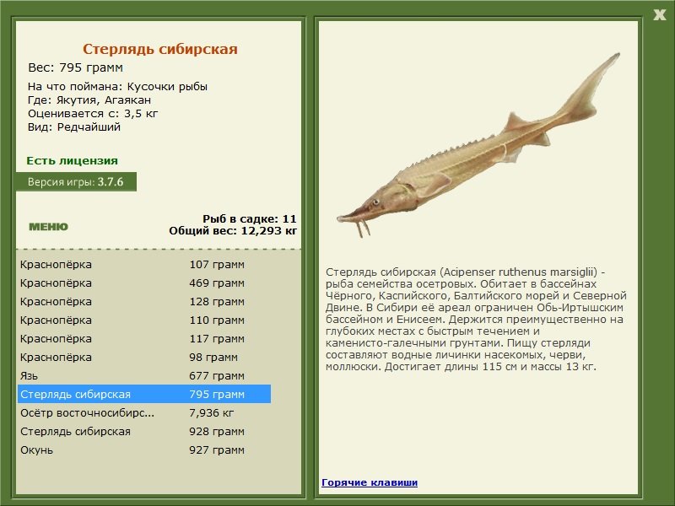This screenshot has width=675, height=506.
Task: Select the Окунь 927 грамм entry
Action: coord(143,450)
